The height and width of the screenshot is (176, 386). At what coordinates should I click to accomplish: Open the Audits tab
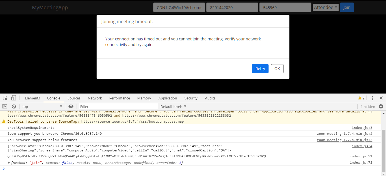click(210, 98)
